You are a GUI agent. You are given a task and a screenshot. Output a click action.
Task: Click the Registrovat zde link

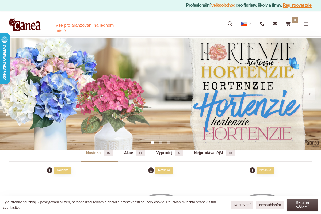pyautogui.click(x=297, y=5)
